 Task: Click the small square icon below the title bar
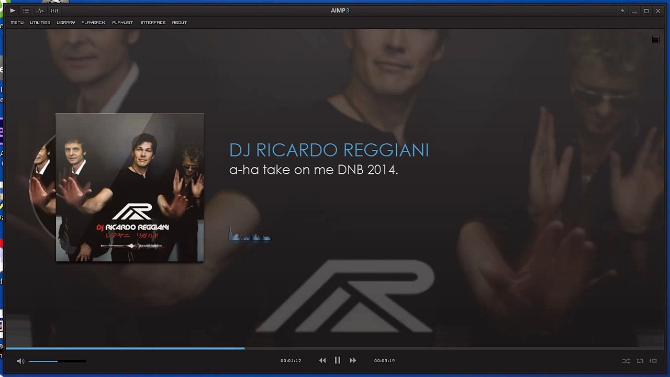656,39
